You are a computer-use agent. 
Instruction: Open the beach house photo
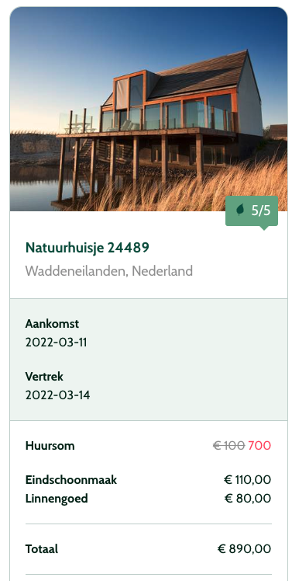tap(149, 109)
